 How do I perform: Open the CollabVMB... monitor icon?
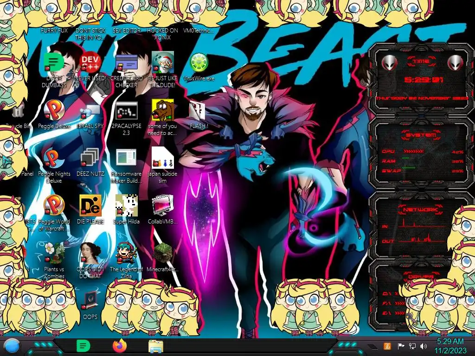coord(163,205)
